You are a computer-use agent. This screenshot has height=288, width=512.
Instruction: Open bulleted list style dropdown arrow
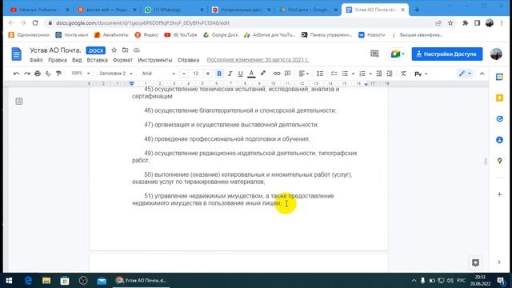click(x=353, y=74)
